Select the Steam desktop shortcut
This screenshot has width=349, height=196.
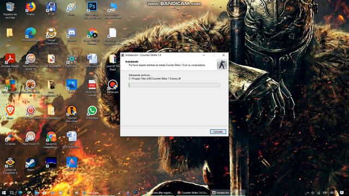pyautogui.click(x=31, y=164)
